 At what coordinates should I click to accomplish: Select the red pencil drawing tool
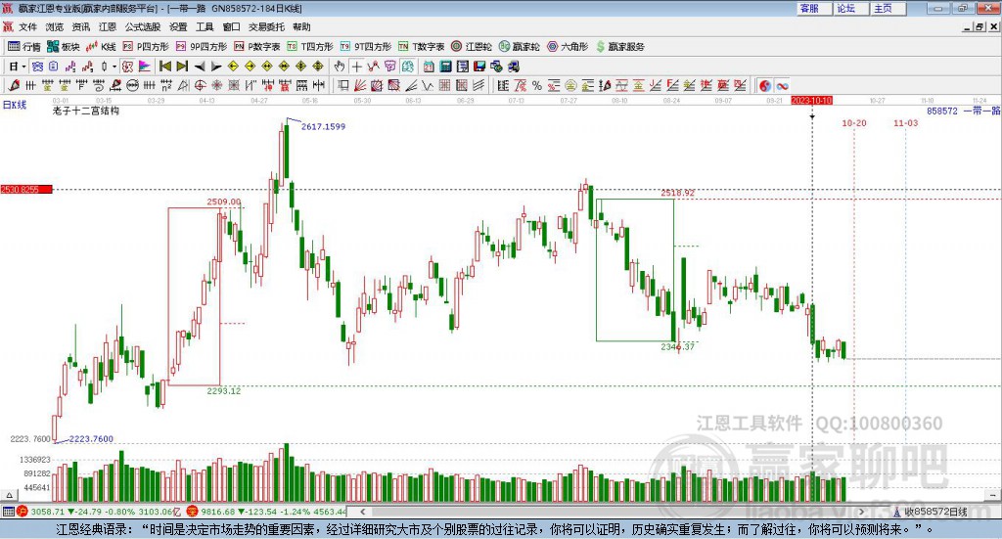pyautogui.click(x=14, y=85)
